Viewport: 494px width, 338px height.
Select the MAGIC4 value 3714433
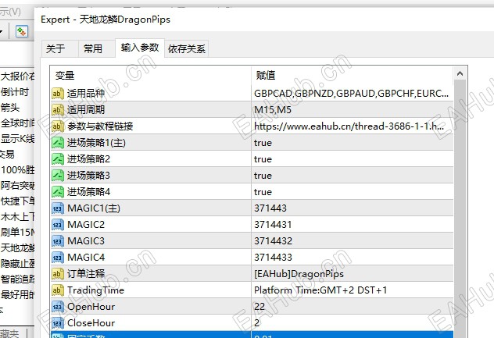tap(353, 257)
